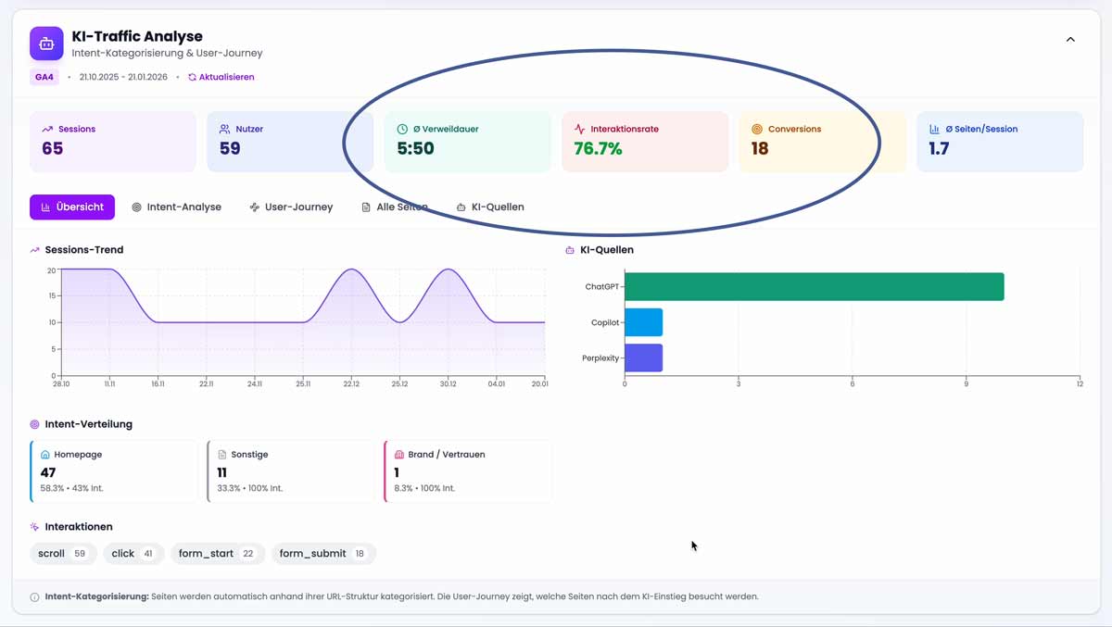The width and height of the screenshot is (1112, 627).
Task: Click the Conversions target icon
Action: pyautogui.click(x=757, y=130)
